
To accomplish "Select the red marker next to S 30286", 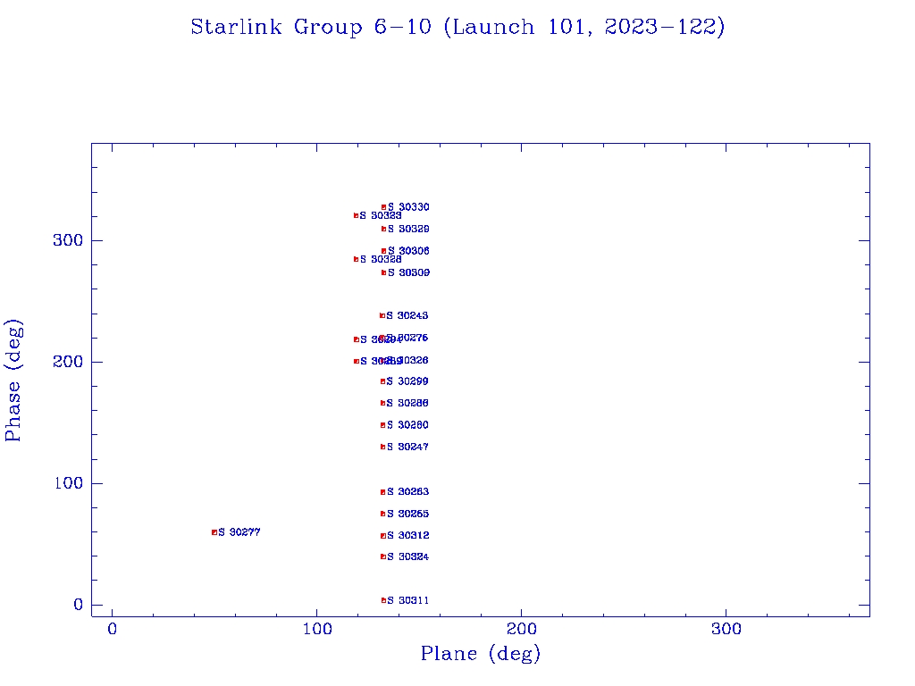I will 383,403.
